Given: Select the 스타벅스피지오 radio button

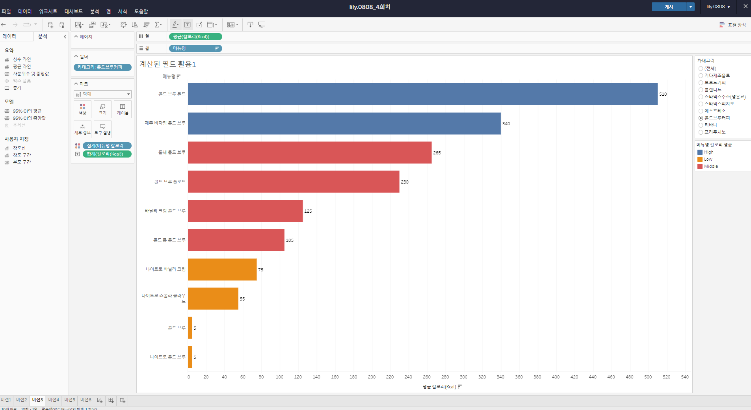Looking at the screenshot, I should coord(701,104).
